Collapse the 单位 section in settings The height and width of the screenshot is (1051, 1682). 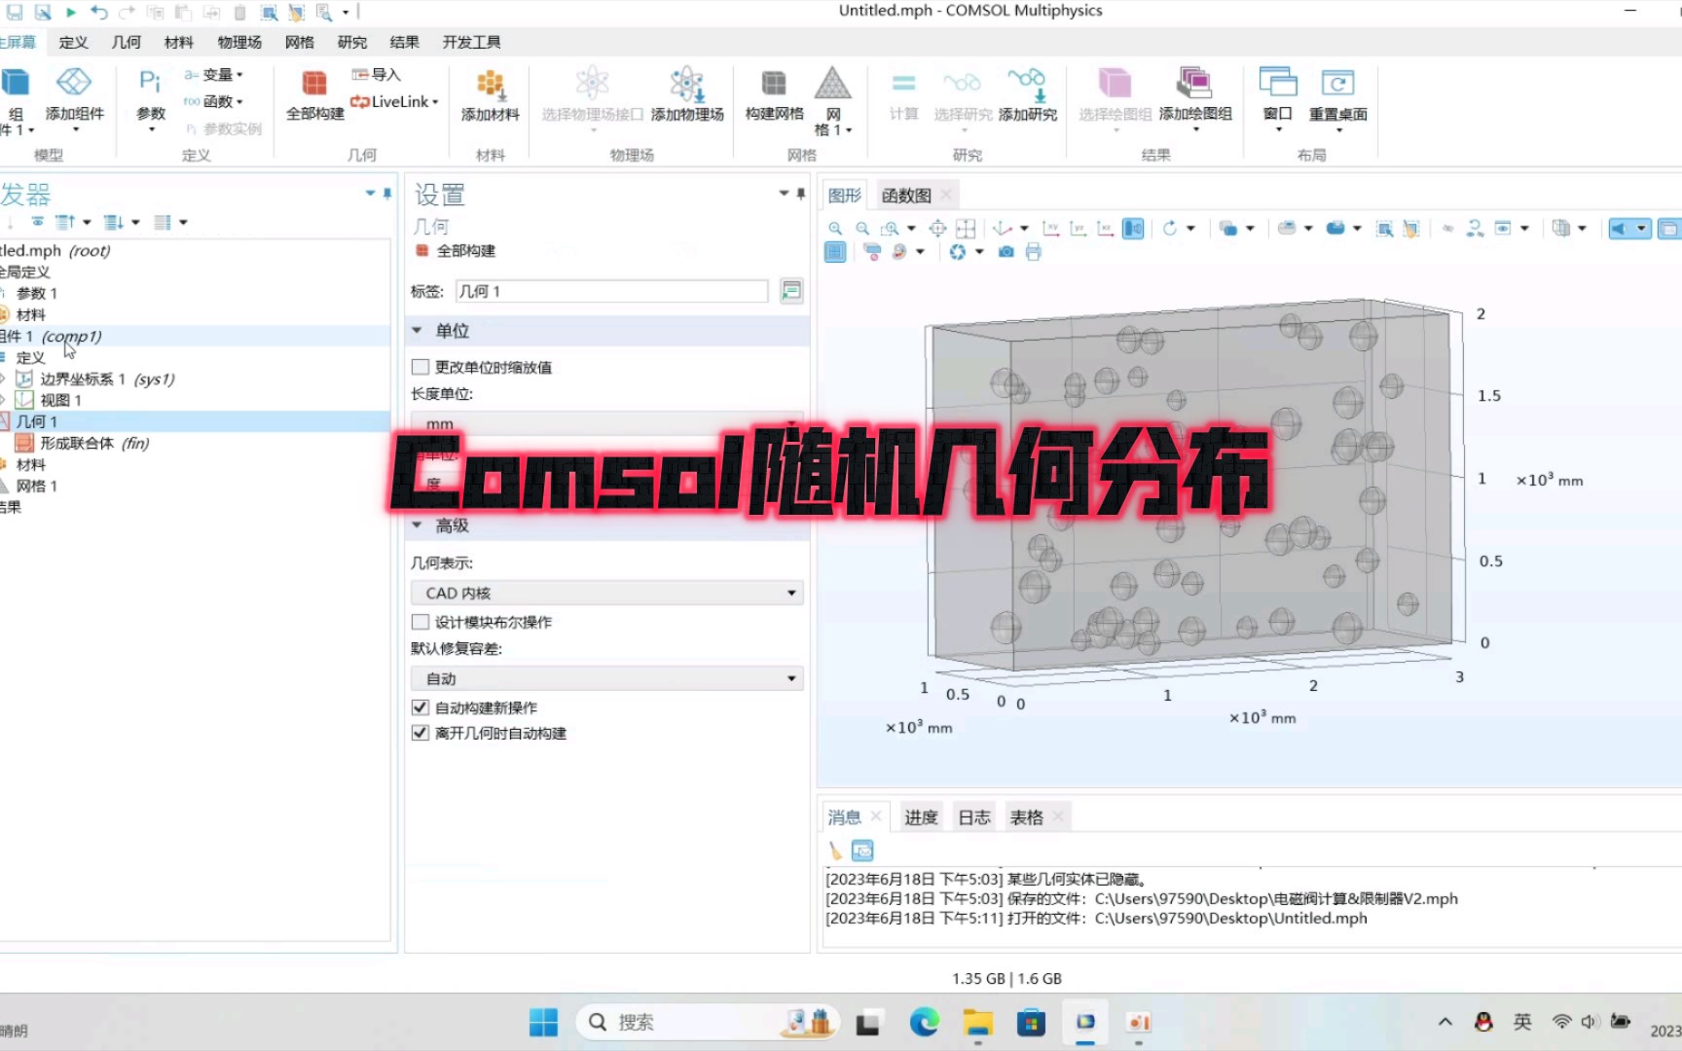pos(418,331)
